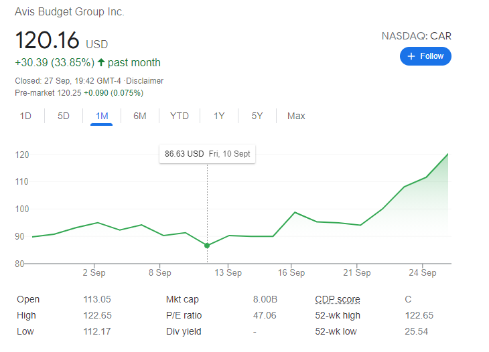Switch to the 5D range tab

64,116
